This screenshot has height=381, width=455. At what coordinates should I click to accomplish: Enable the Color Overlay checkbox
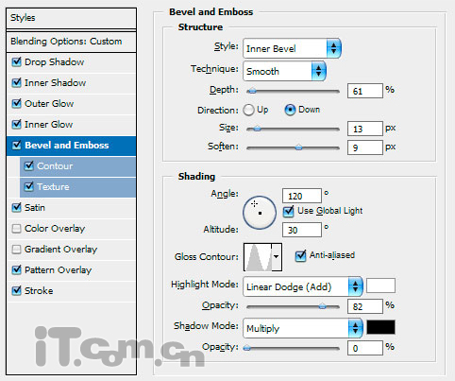pyautogui.click(x=16, y=228)
